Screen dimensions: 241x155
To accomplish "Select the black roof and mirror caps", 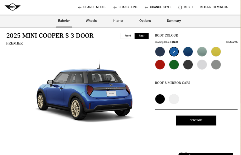I will (x=160, y=99).
